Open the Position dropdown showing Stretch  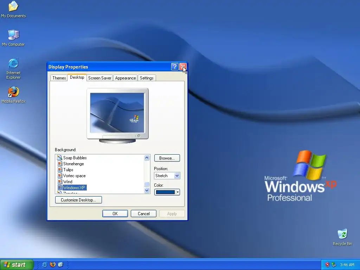click(167, 176)
